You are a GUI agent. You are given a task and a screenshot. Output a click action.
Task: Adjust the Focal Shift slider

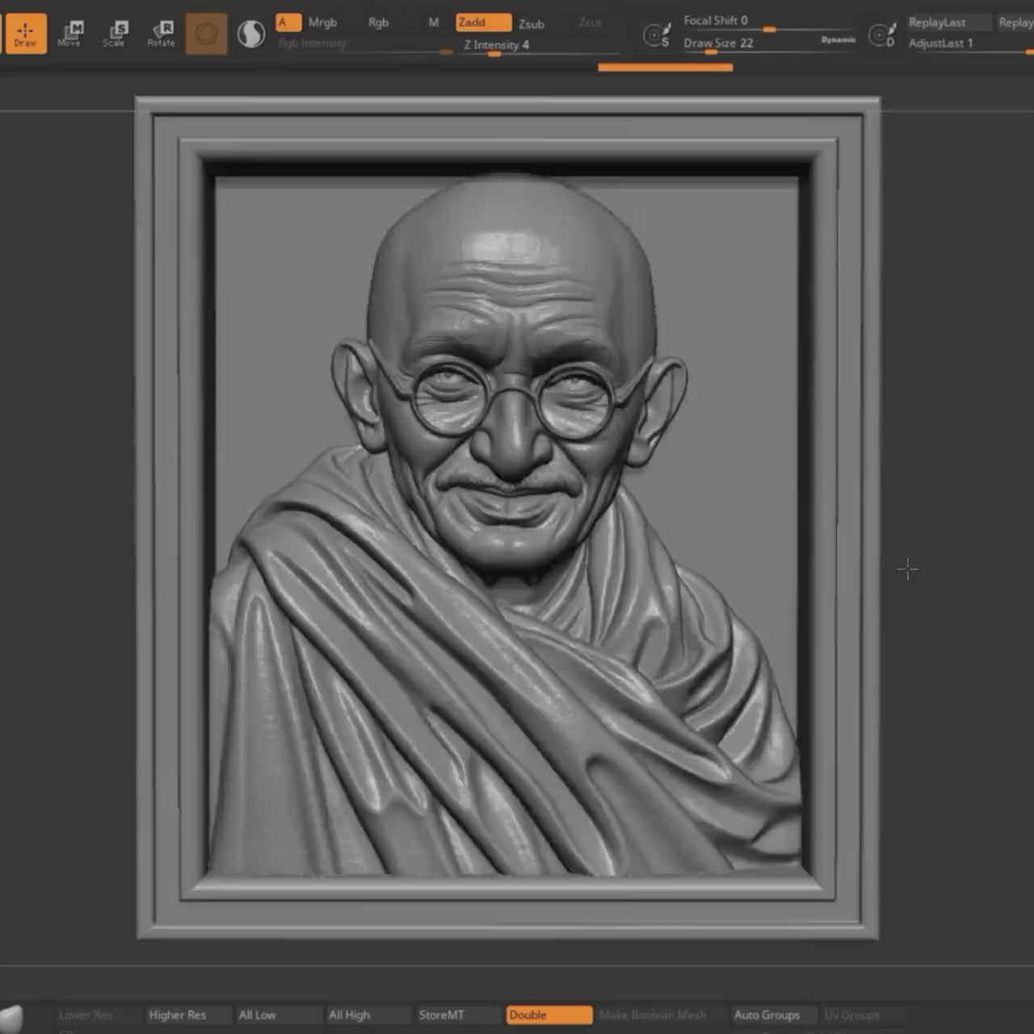(767, 21)
